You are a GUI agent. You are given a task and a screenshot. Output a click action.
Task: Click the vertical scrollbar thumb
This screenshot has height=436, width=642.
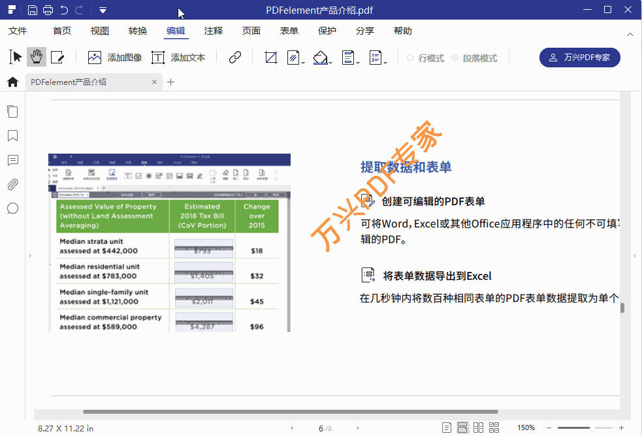pyautogui.click(x=622, y=308)
